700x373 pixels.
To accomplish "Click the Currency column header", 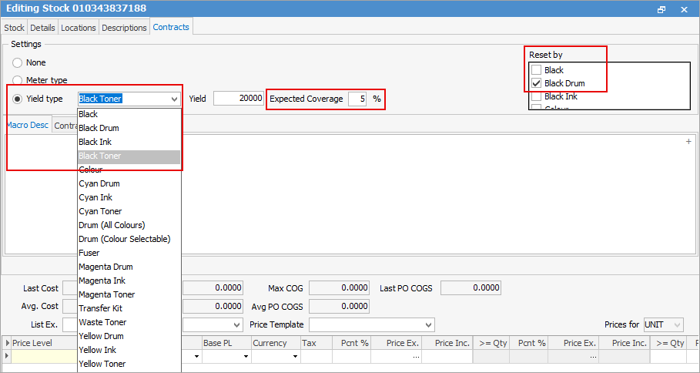I will click(x=276, y=343).
